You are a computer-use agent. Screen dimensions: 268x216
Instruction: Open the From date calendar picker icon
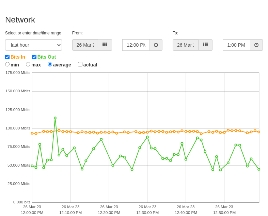point(105,45)
